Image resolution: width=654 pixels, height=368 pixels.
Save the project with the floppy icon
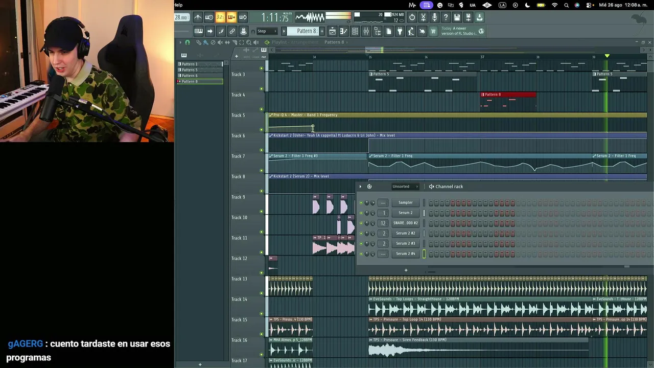click(457, 17)
